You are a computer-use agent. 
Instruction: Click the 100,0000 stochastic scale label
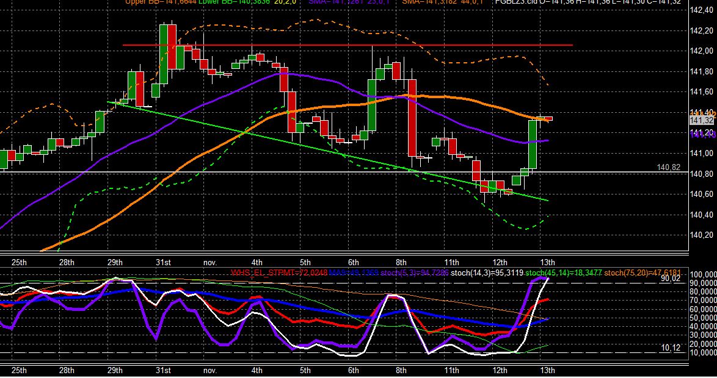[704, 274]
